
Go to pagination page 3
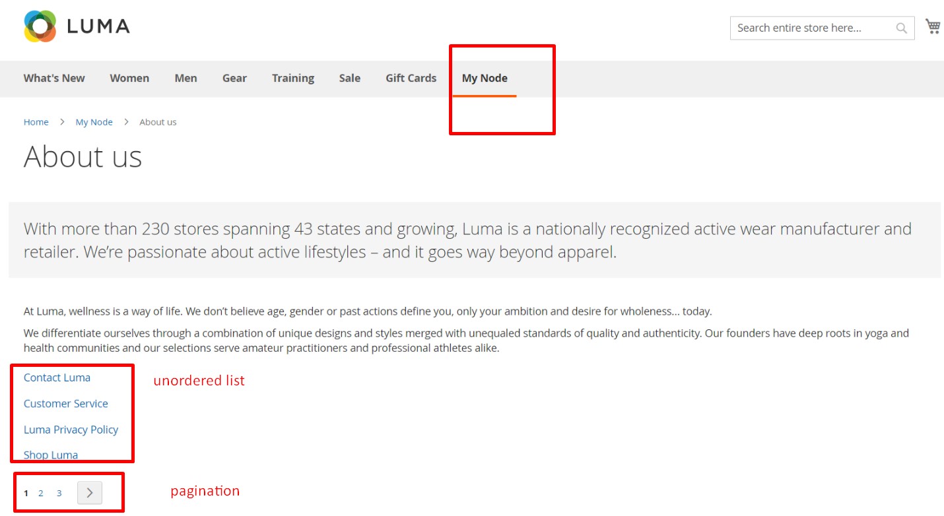tap(59, 493)
